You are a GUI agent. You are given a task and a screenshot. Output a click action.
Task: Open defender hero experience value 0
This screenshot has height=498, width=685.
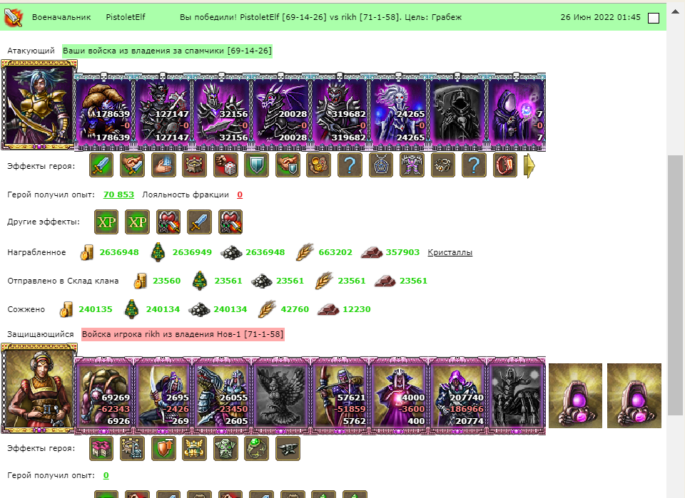[106, 475]
